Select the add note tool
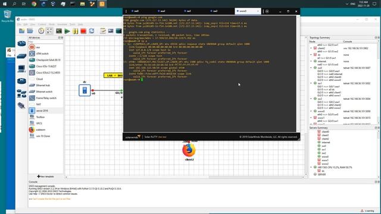Image resolution: width=381 pixels, height=214 pixels. point(103,31)
